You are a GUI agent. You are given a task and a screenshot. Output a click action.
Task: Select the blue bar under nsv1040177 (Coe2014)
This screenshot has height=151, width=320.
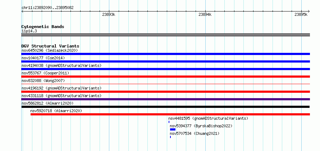165,61
